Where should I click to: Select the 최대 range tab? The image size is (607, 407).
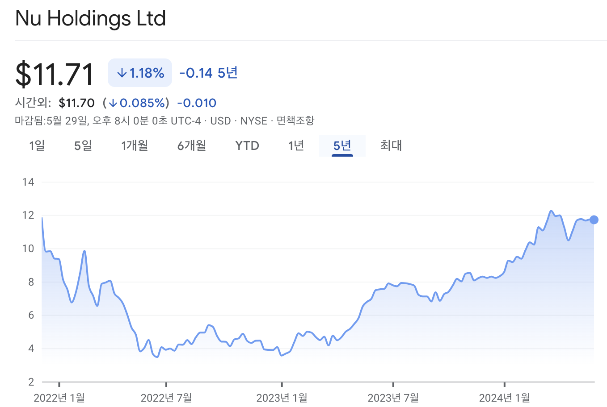(391, 145)
